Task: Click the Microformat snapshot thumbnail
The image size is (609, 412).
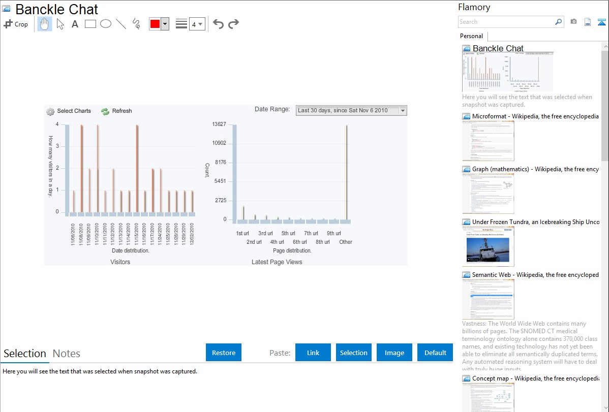Action: pos(488,141)
